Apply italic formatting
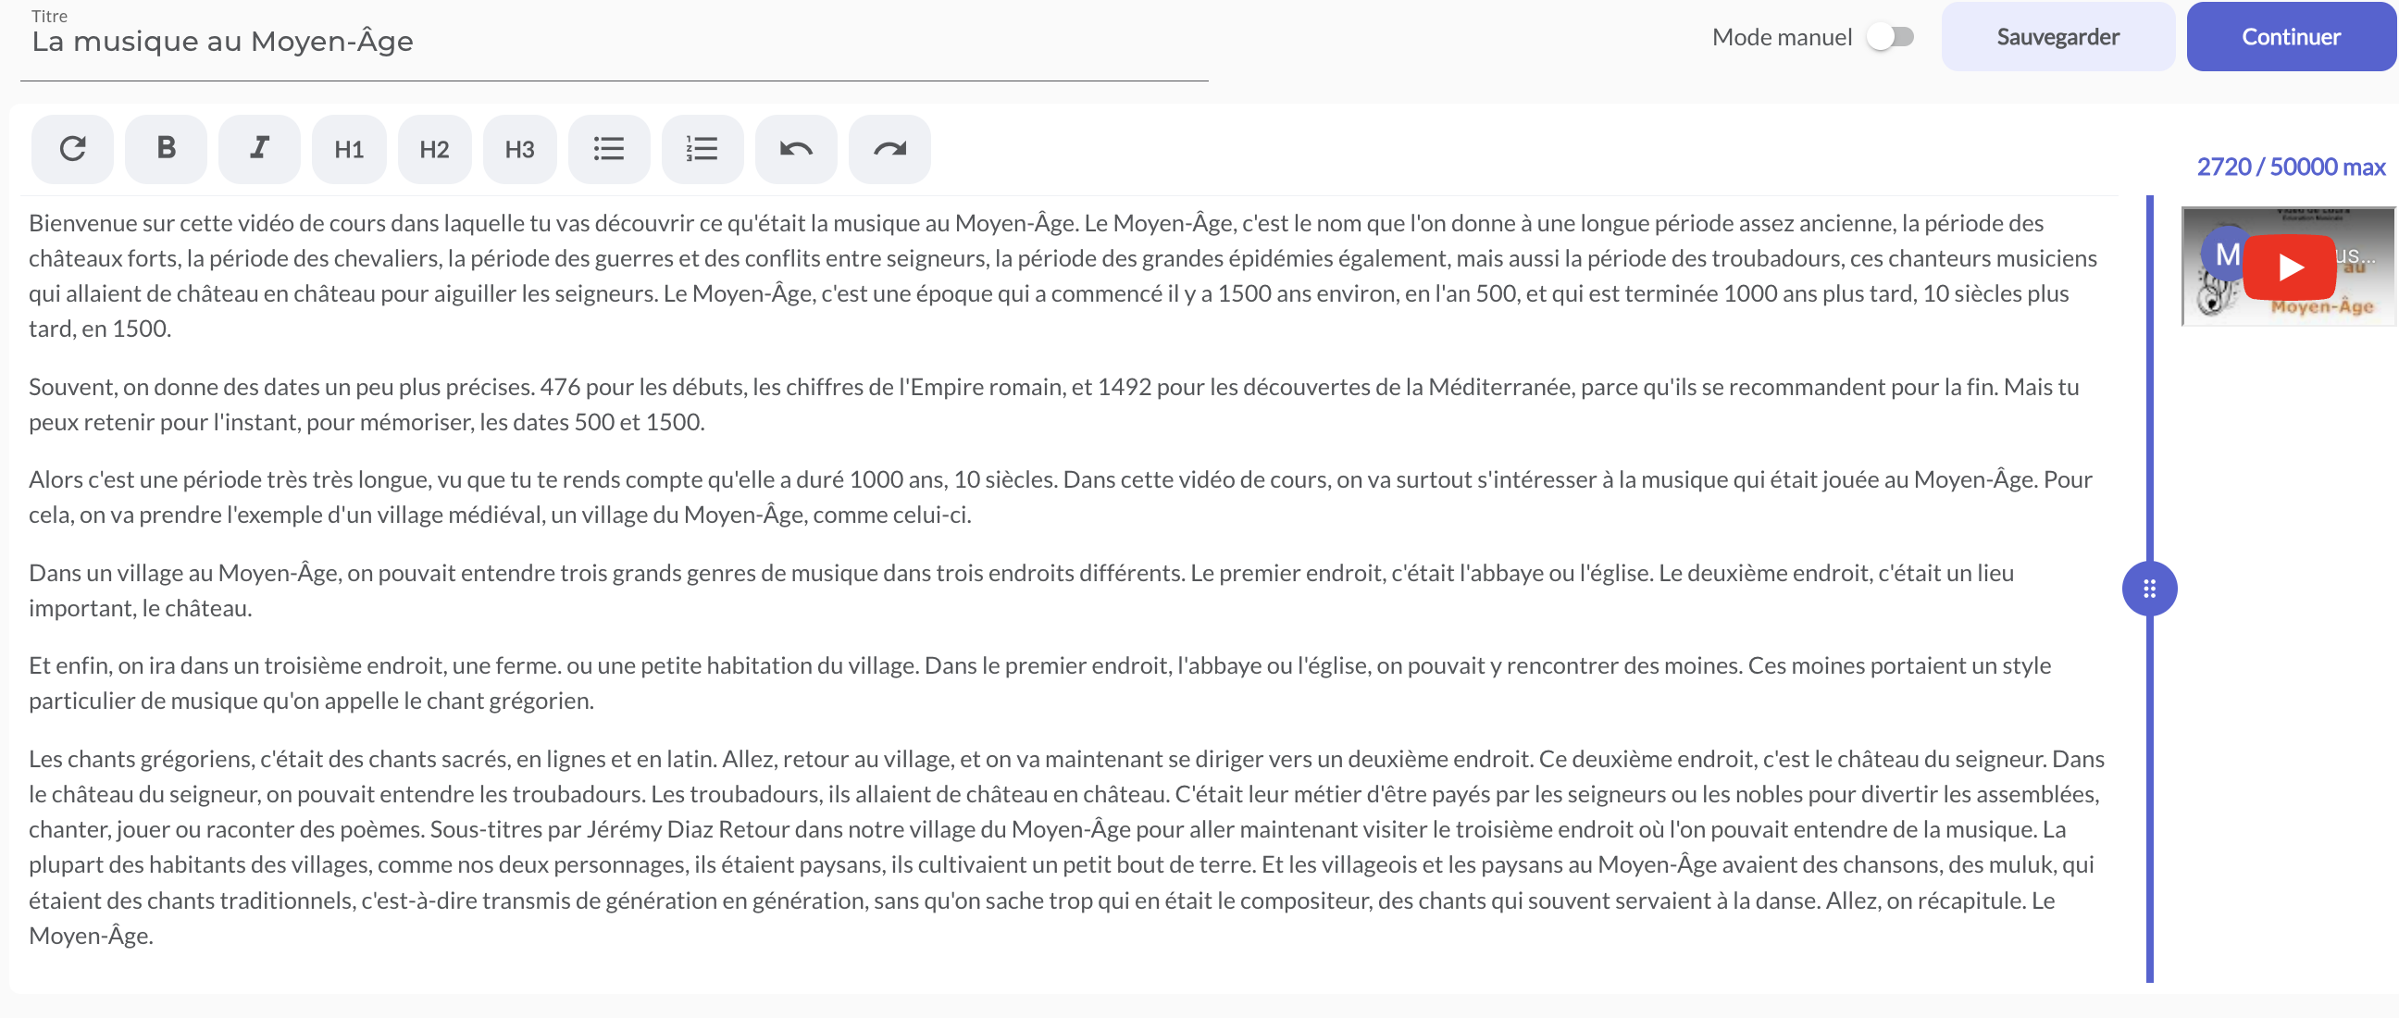Viewport: 2399px width, 1018px height. pyautogui.click(x=259, y=149)
